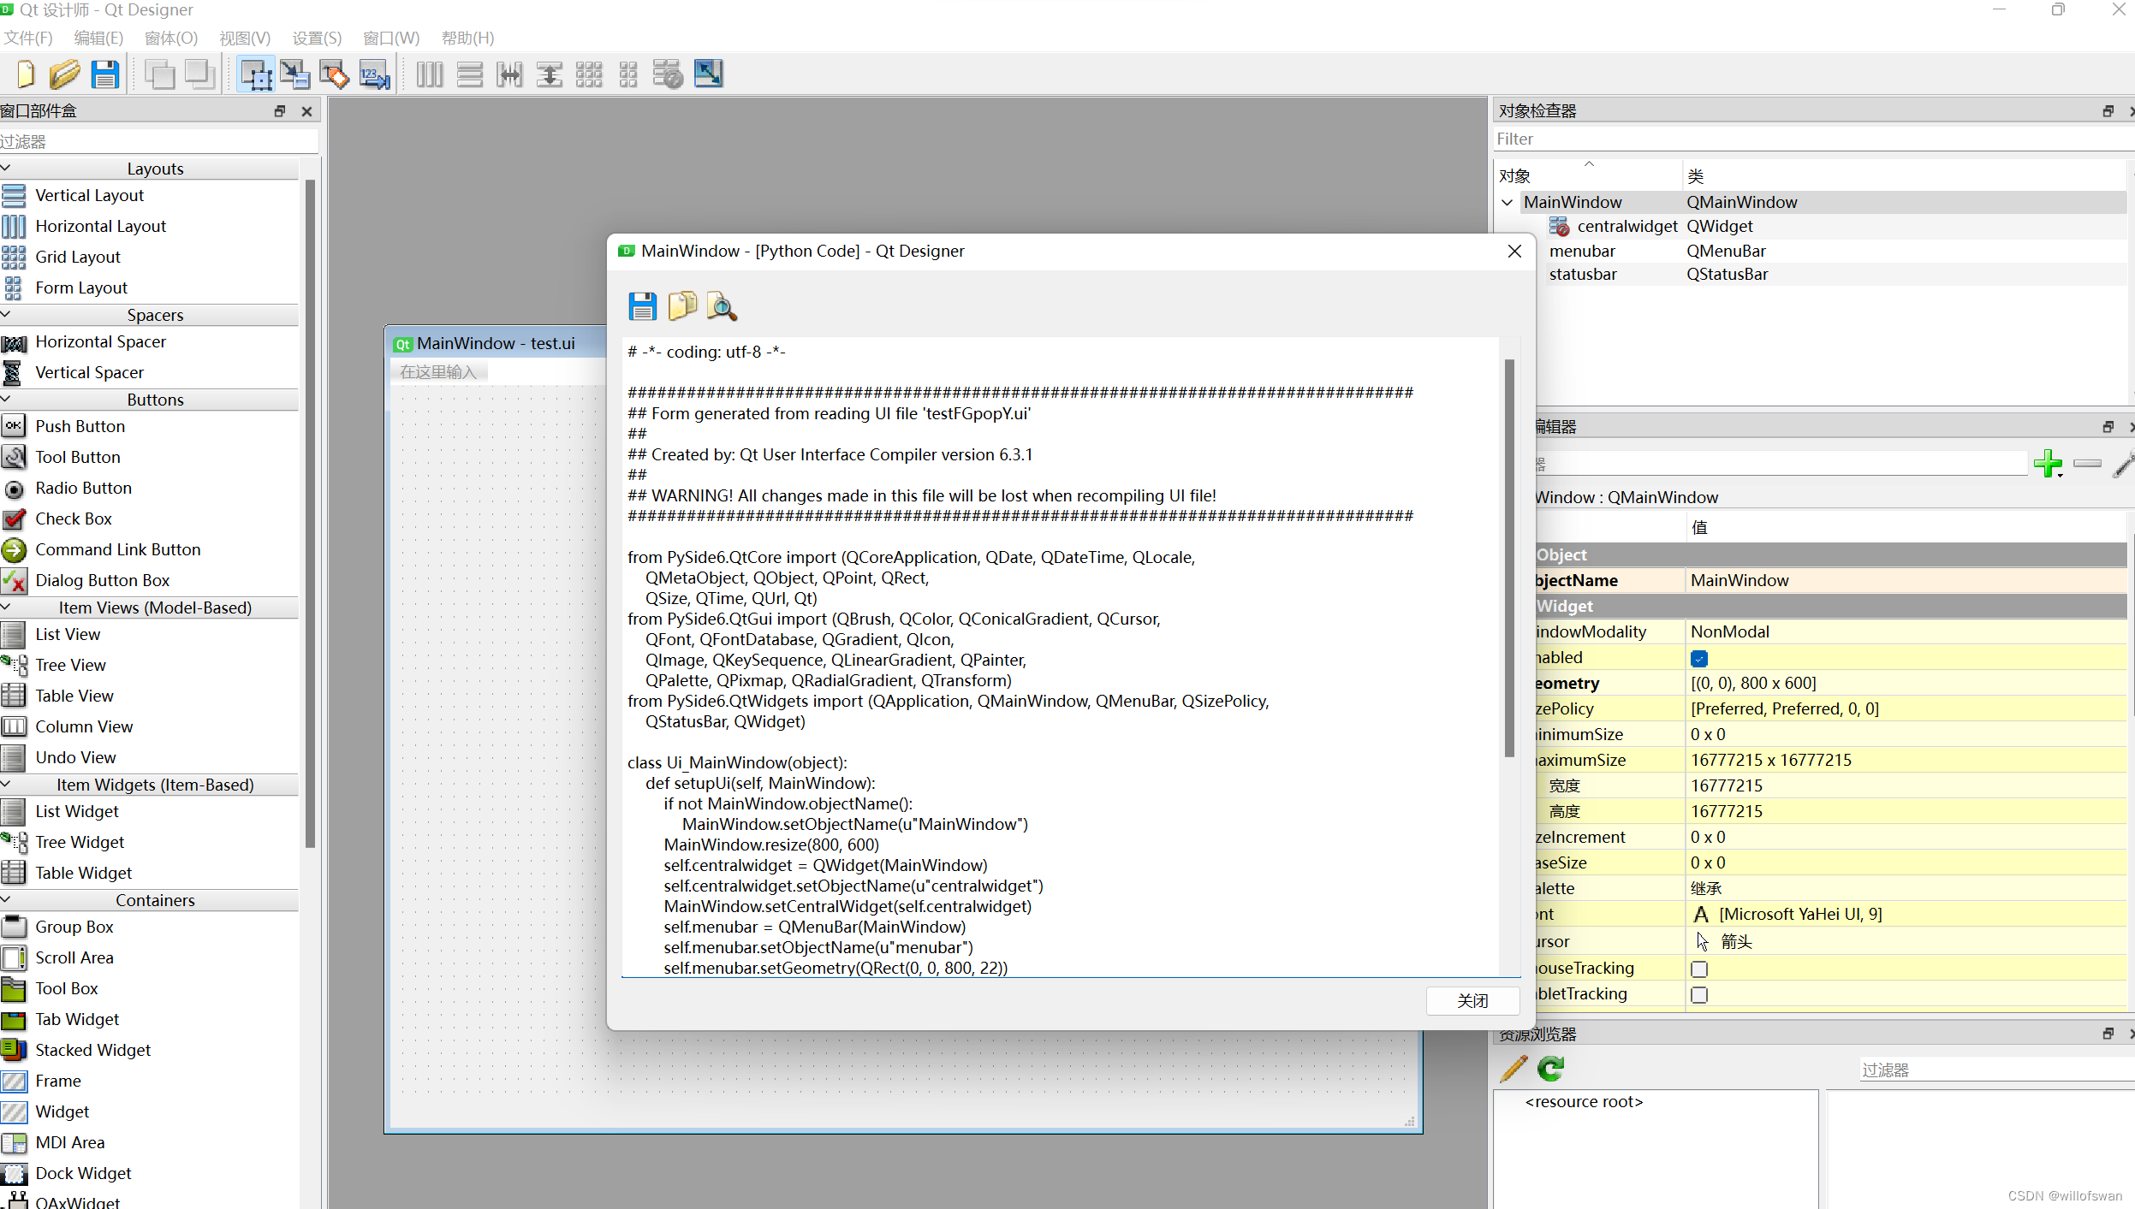Click the Search/Find icon in Python Code dialog
Image resolution: width=2135 pixels, height=1209 pixels.
[x=722, y=306]
